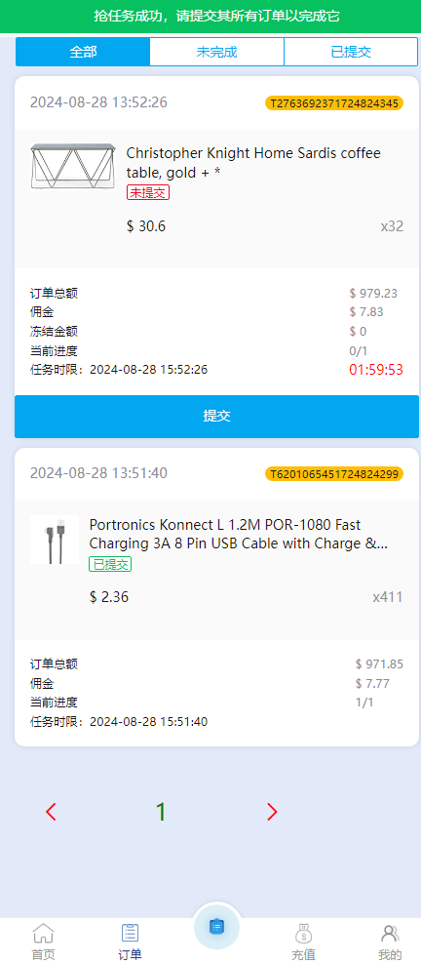Screen dimensions: 421x965
Task: Click the USB cable product image
Action: (55, 540)
